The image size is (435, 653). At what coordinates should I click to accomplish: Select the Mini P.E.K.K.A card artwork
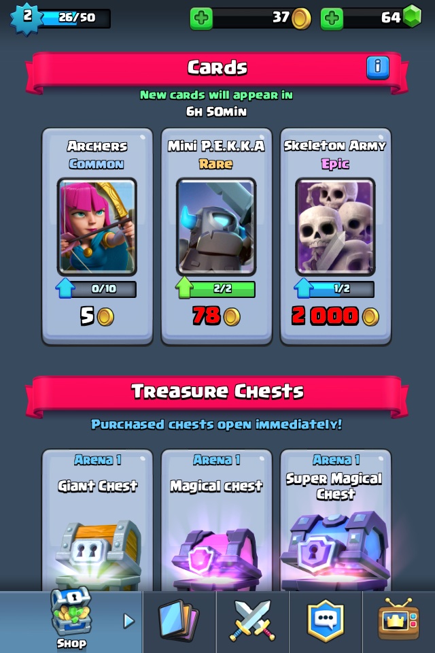click(216, 227)
